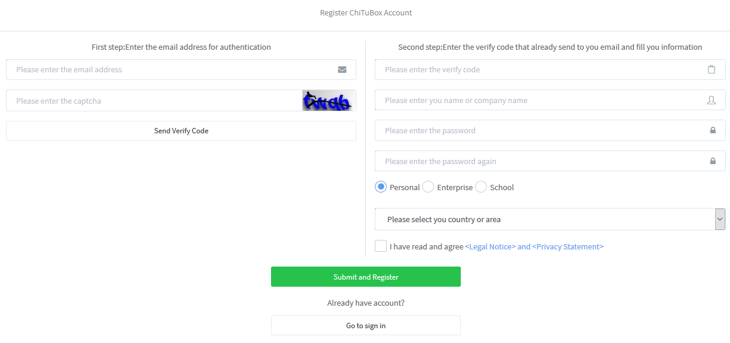Viewport: 730px width, 343px height.
Task: Click the Go to sign in button
Action: (365, 325)
